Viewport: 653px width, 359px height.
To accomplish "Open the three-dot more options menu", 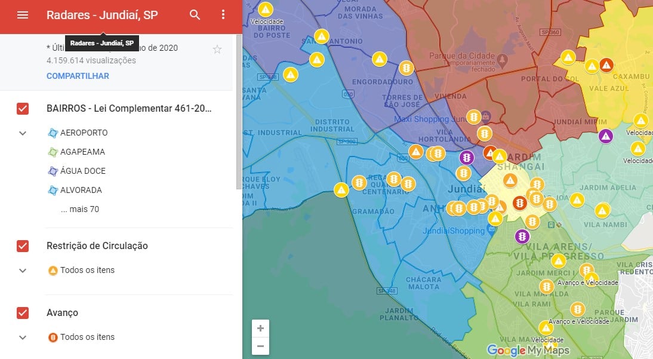I will 223,15.
